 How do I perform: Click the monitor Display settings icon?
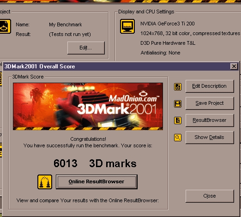pos(127,26)
